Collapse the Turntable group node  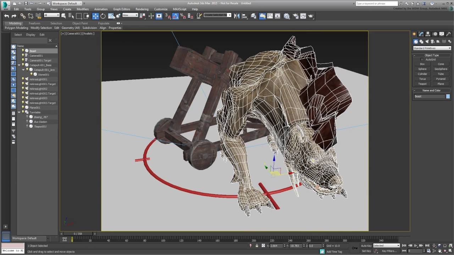tap(19, 112)
